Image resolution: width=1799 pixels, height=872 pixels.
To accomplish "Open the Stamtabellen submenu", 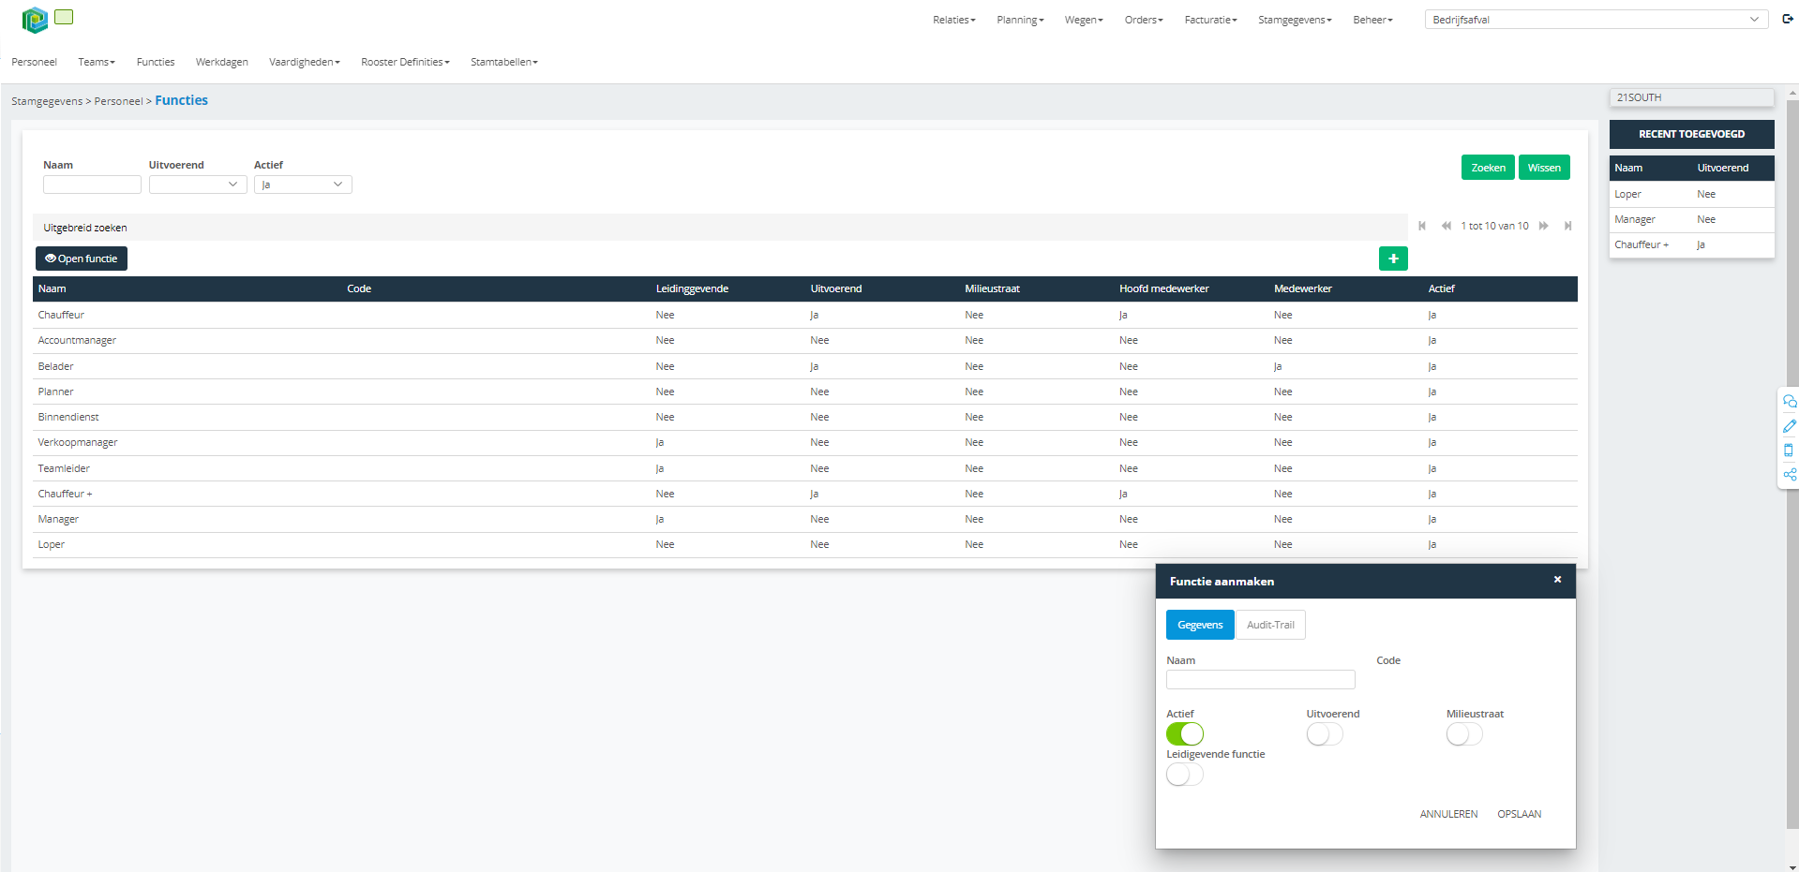I will pyautogui.click(x=504, y=62).
